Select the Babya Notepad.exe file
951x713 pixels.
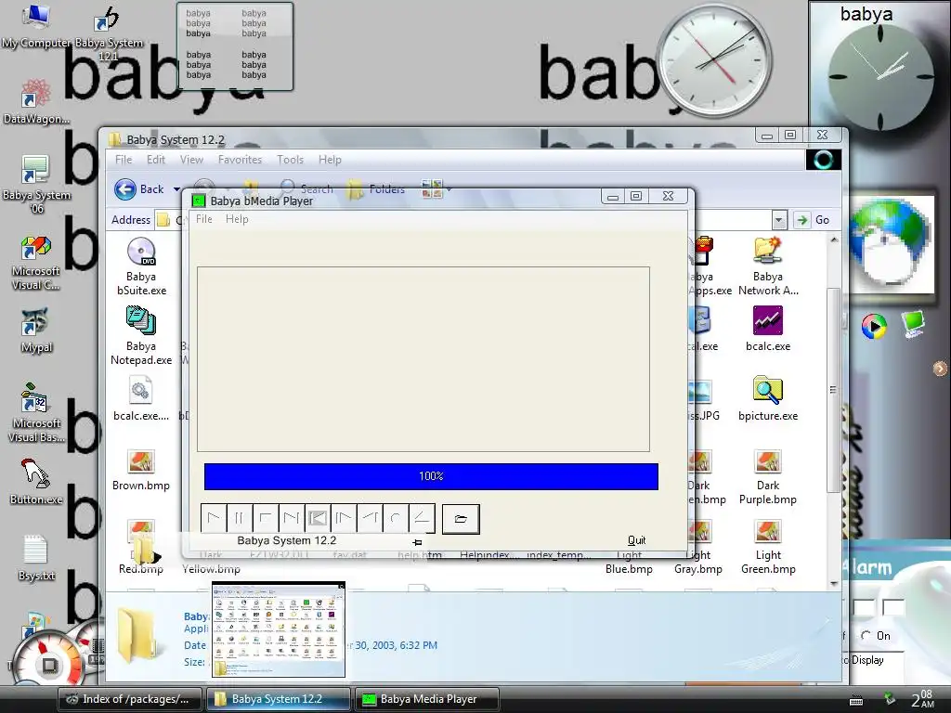click(141, 336)
